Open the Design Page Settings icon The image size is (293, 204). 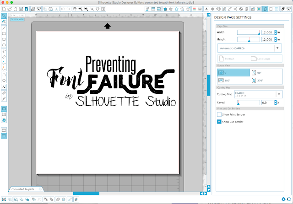265,9
